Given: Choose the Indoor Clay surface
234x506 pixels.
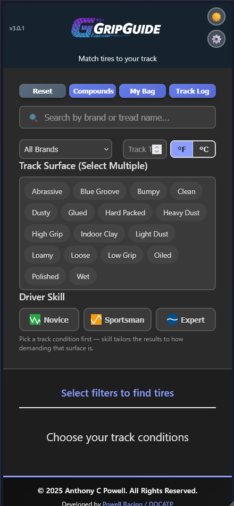Looking at the screenshot, I should coord(99,234).
